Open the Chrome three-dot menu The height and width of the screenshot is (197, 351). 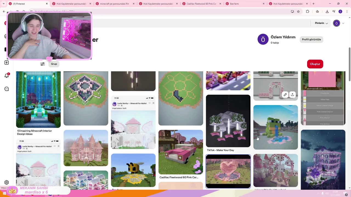(347, 11)
